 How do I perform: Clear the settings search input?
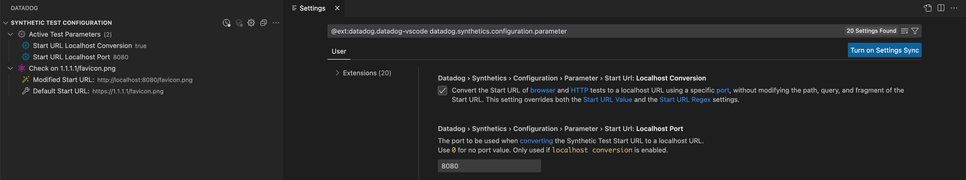(904, 31)
